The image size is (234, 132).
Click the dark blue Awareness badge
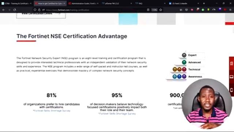click(179, 77)
